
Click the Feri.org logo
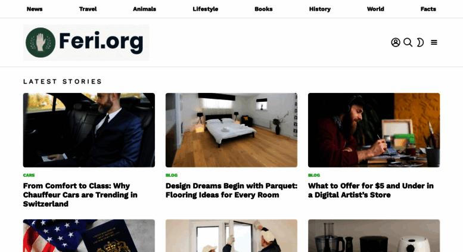click(x=86, y=42)
